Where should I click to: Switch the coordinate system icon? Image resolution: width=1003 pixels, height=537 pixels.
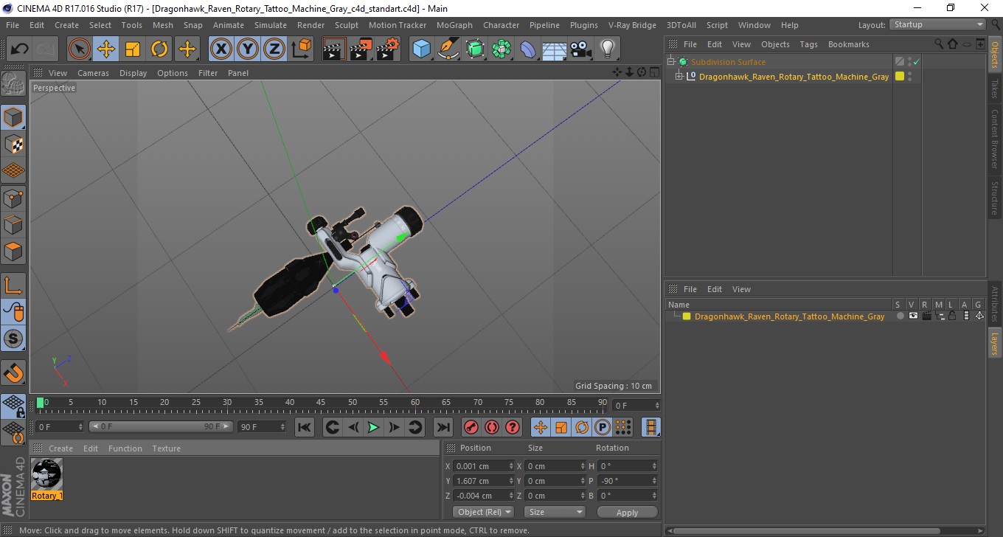pyautogui.click(x=301, y=49)
